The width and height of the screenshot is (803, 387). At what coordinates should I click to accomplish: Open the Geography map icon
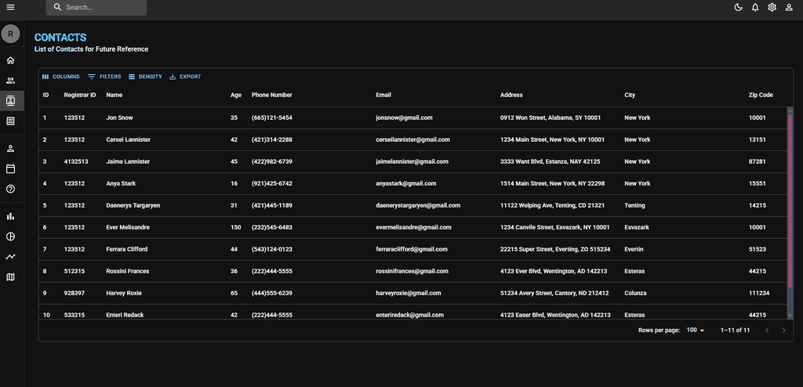pyautogui.click(x=10, y=277)
